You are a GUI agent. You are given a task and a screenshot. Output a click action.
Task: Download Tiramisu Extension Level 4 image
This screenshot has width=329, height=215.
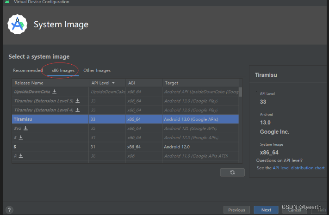(x=77, y=110)
